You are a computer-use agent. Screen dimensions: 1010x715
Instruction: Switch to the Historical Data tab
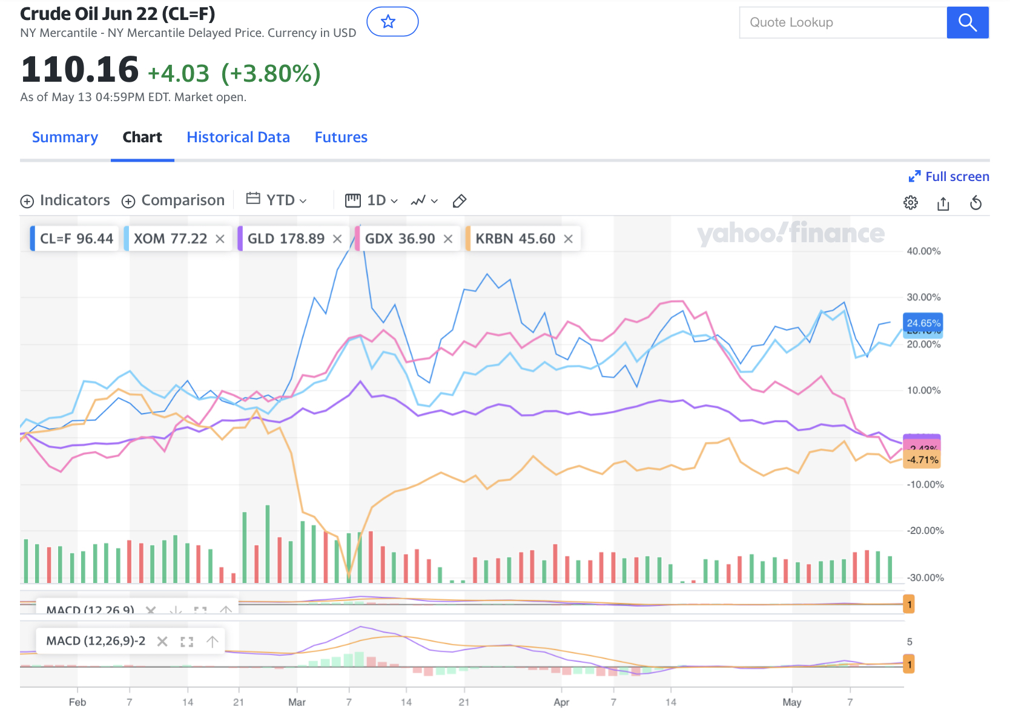click(x=238, y=137)
